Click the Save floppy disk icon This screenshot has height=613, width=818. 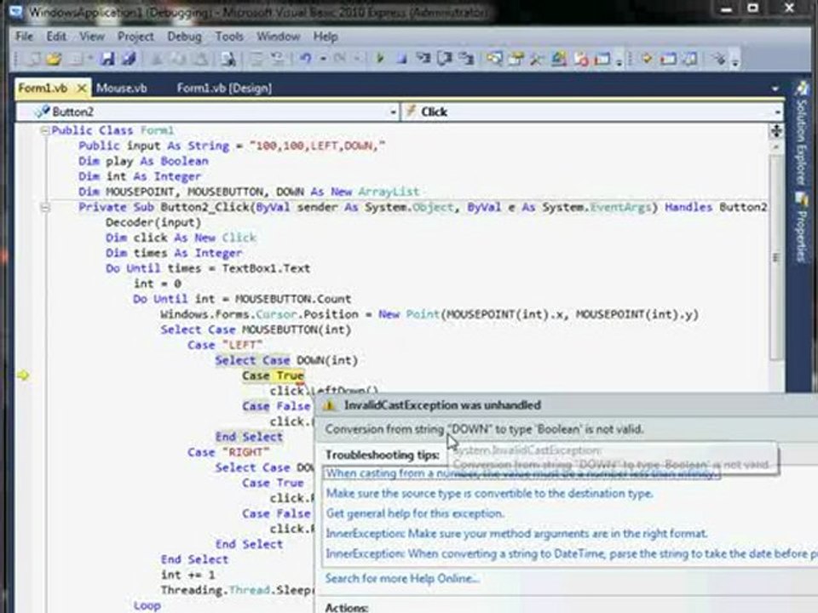[107, 59]
